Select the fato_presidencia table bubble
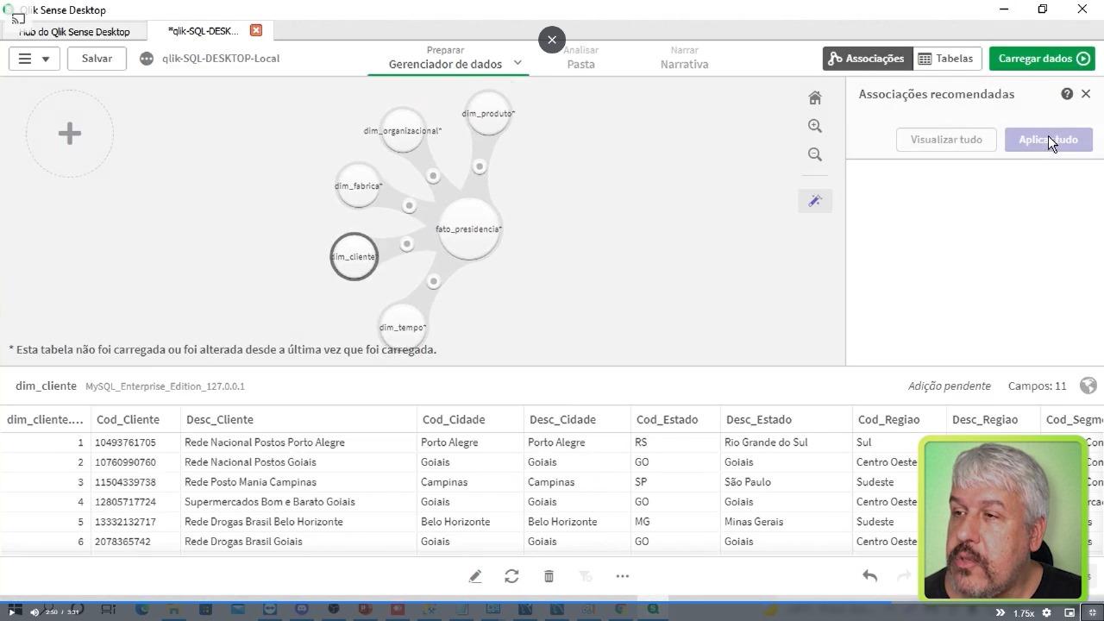This screenshot has width=1104, height=621. 469,229
